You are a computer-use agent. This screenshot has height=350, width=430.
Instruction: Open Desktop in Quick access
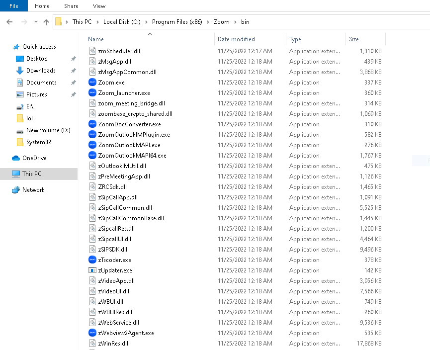[37, 59]
